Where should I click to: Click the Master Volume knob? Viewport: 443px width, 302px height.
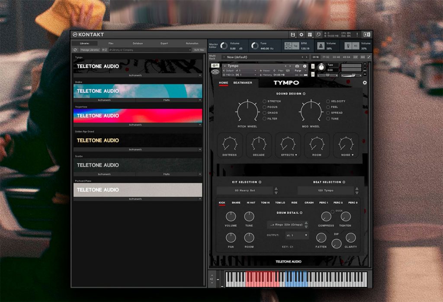point(224,46)
